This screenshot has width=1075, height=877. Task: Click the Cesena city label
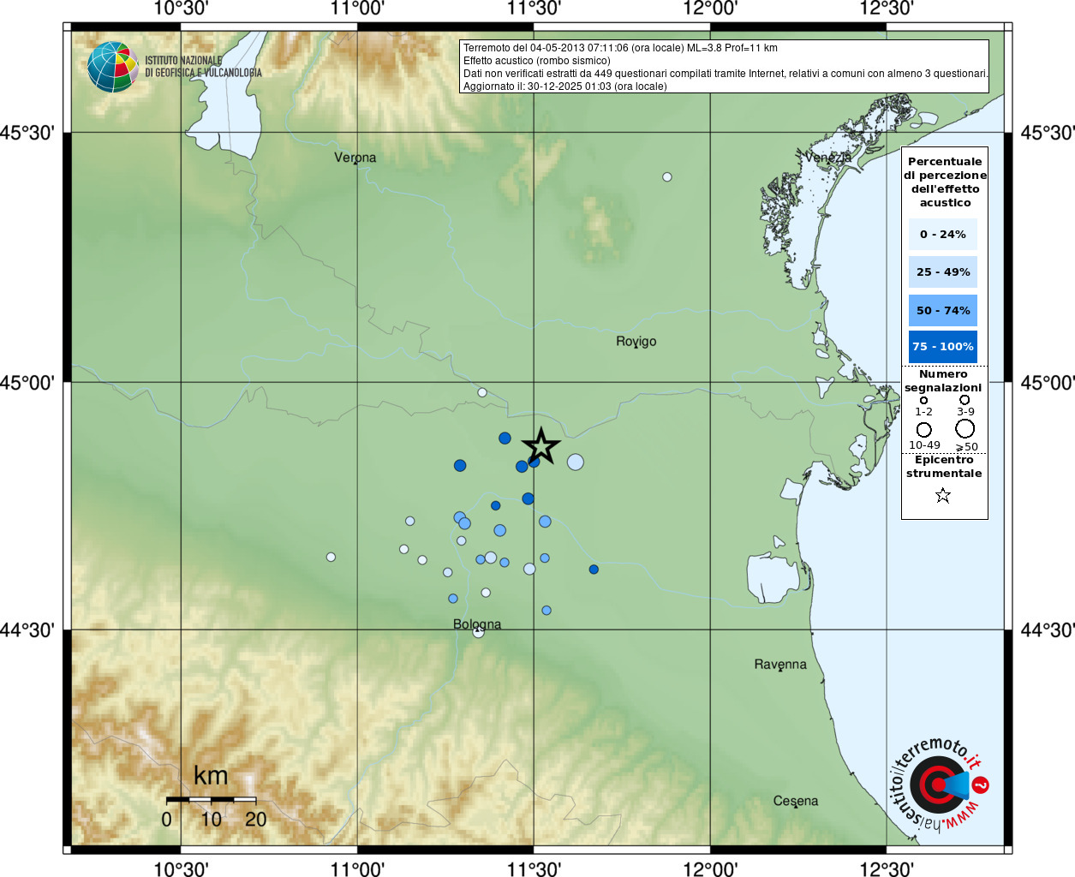point(795,801)
